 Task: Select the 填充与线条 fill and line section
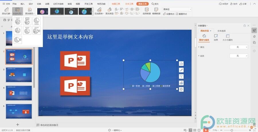pos(204,38)
